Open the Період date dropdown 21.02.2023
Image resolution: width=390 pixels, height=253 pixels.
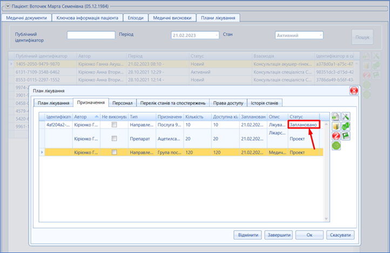217,35
